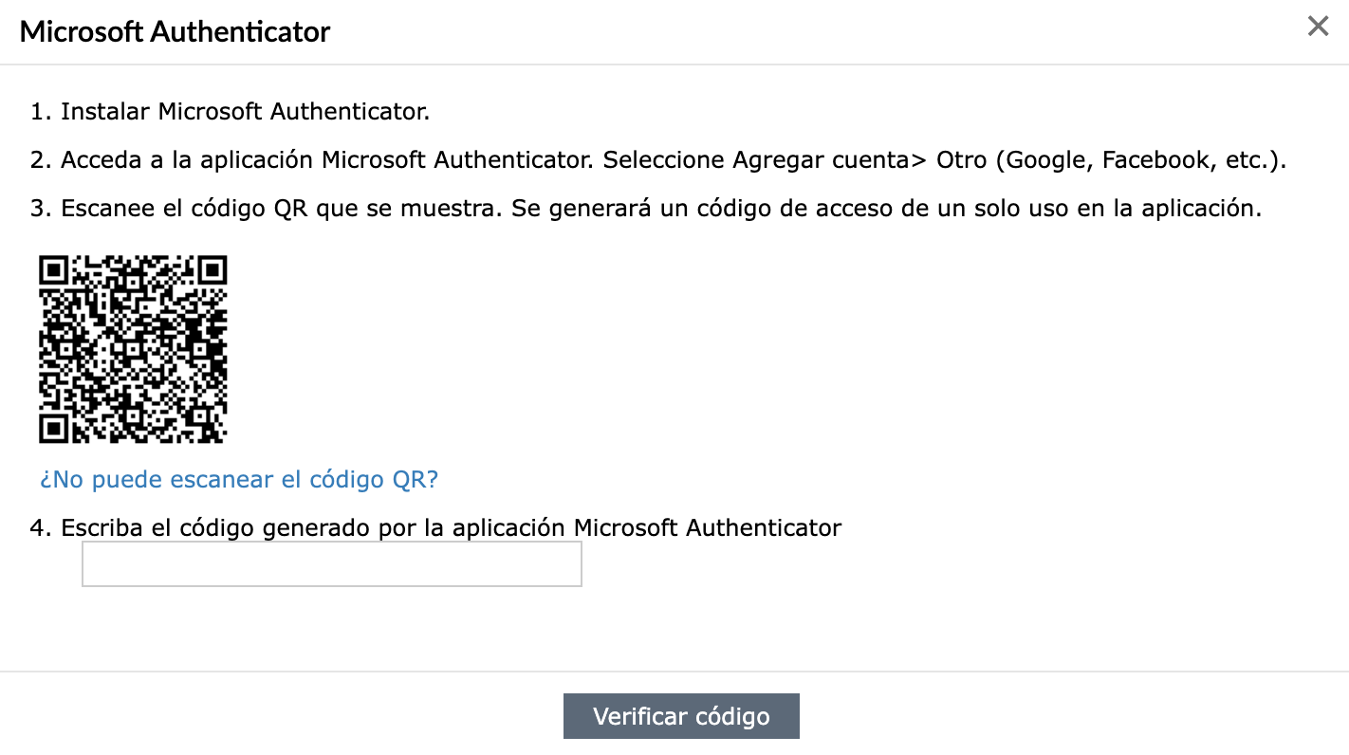Click the step number 1 marker
The image size is (1349, 755).
(x=40, y=112)
